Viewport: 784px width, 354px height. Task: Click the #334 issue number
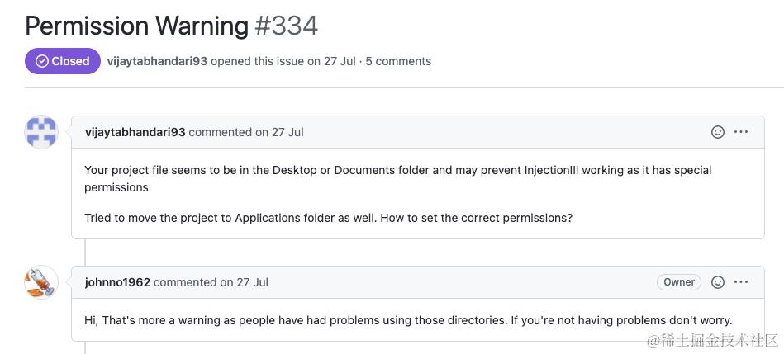pyautogui.click(x=286, y=26)
